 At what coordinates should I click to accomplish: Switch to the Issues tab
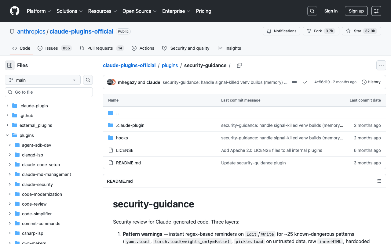(55, 48)
